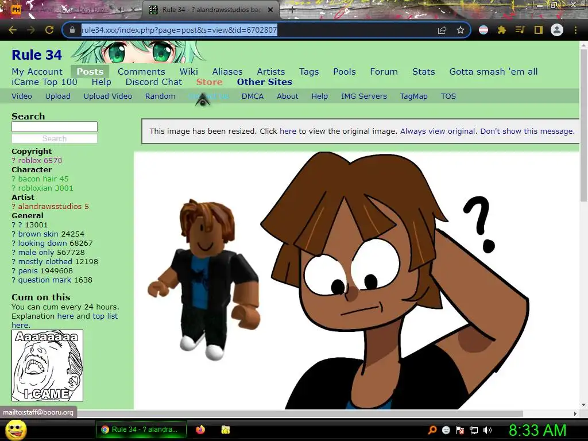Click the striped round extension icon

483,30
